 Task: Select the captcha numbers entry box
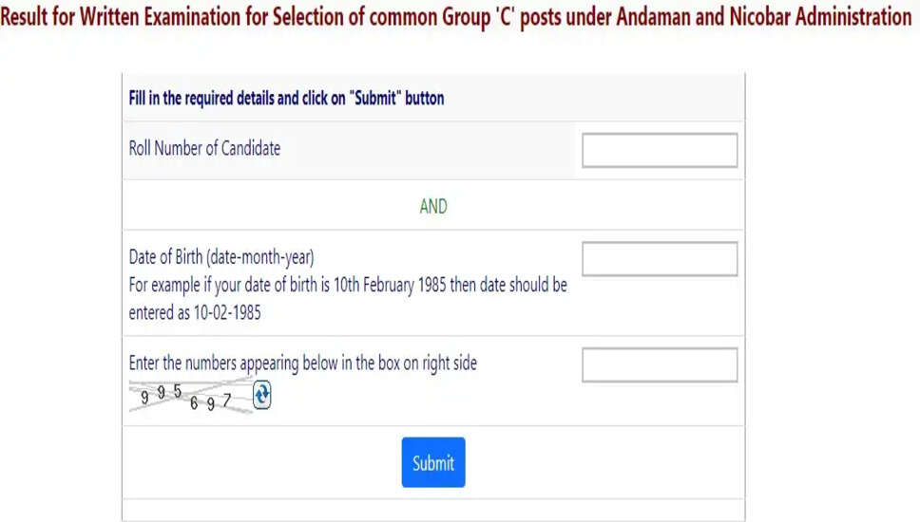[x=659, y=365]
